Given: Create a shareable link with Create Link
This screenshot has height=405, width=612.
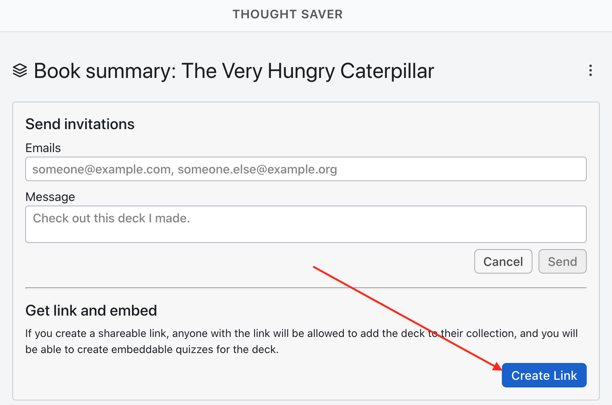Looking at the screenshot, I should [544, 375].
